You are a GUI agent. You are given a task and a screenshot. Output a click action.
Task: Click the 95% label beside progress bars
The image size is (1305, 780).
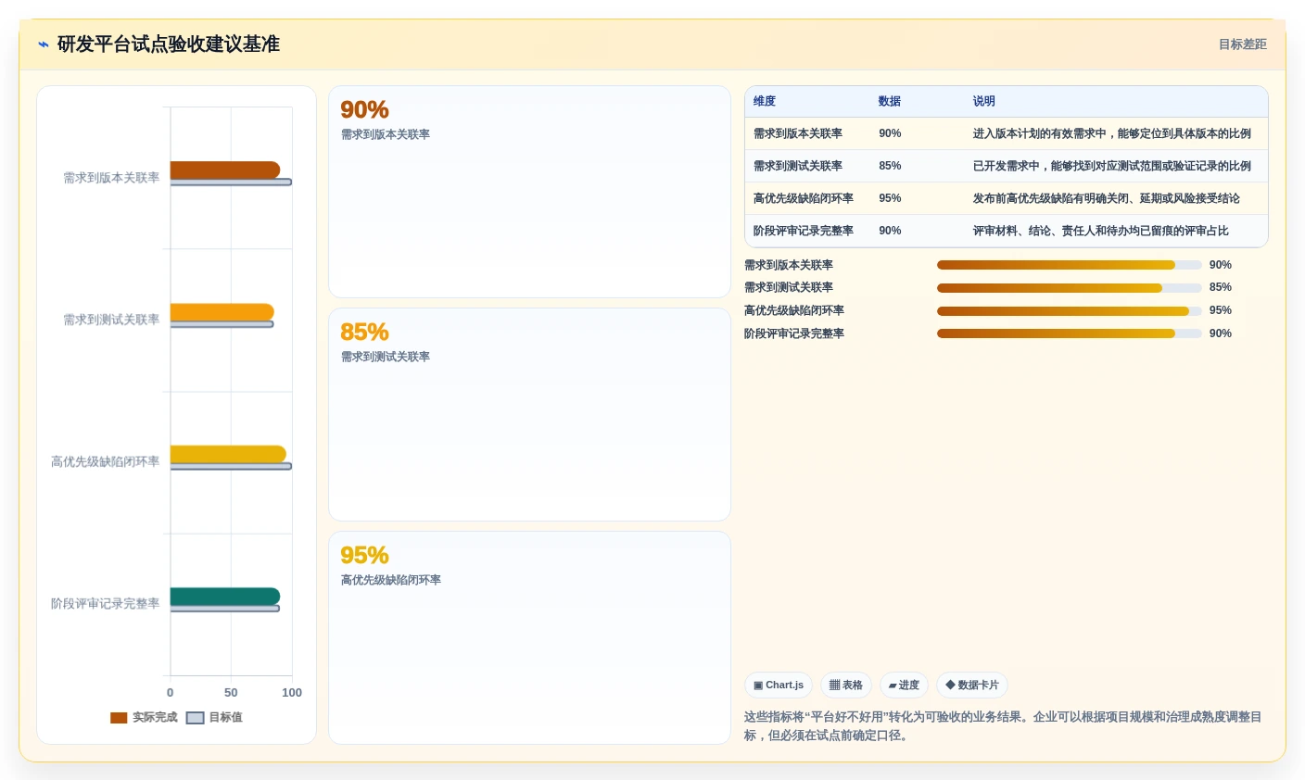pos(1221,310)
